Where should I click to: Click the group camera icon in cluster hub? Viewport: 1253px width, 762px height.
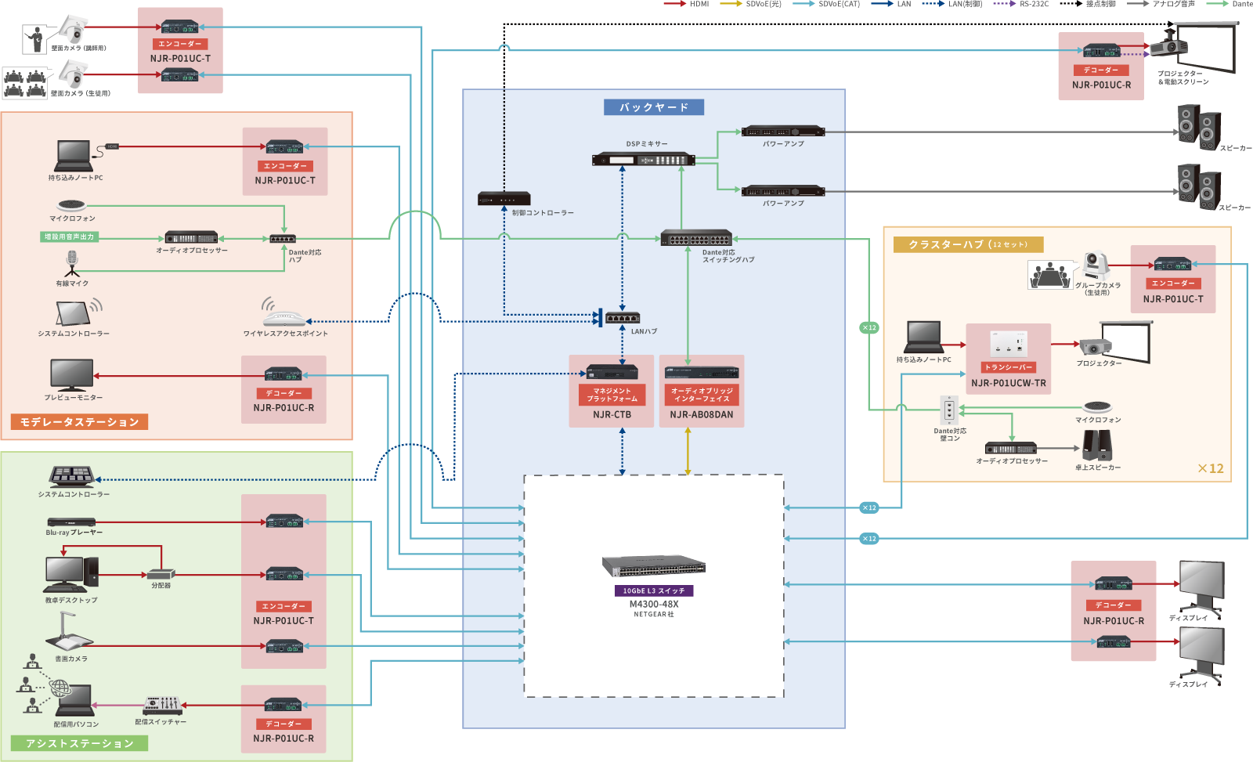pos(1096,265)
